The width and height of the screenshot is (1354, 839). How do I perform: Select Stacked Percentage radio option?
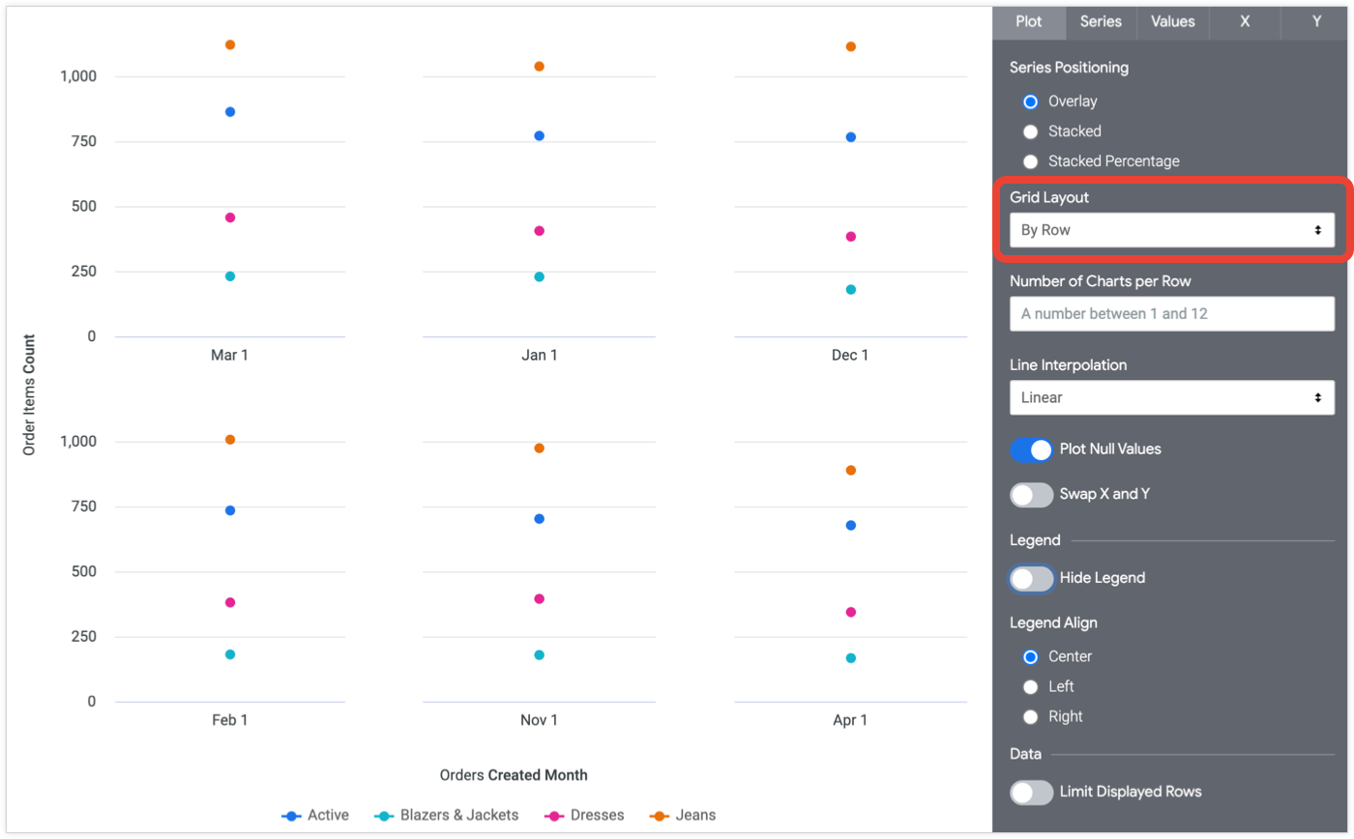1031,161
